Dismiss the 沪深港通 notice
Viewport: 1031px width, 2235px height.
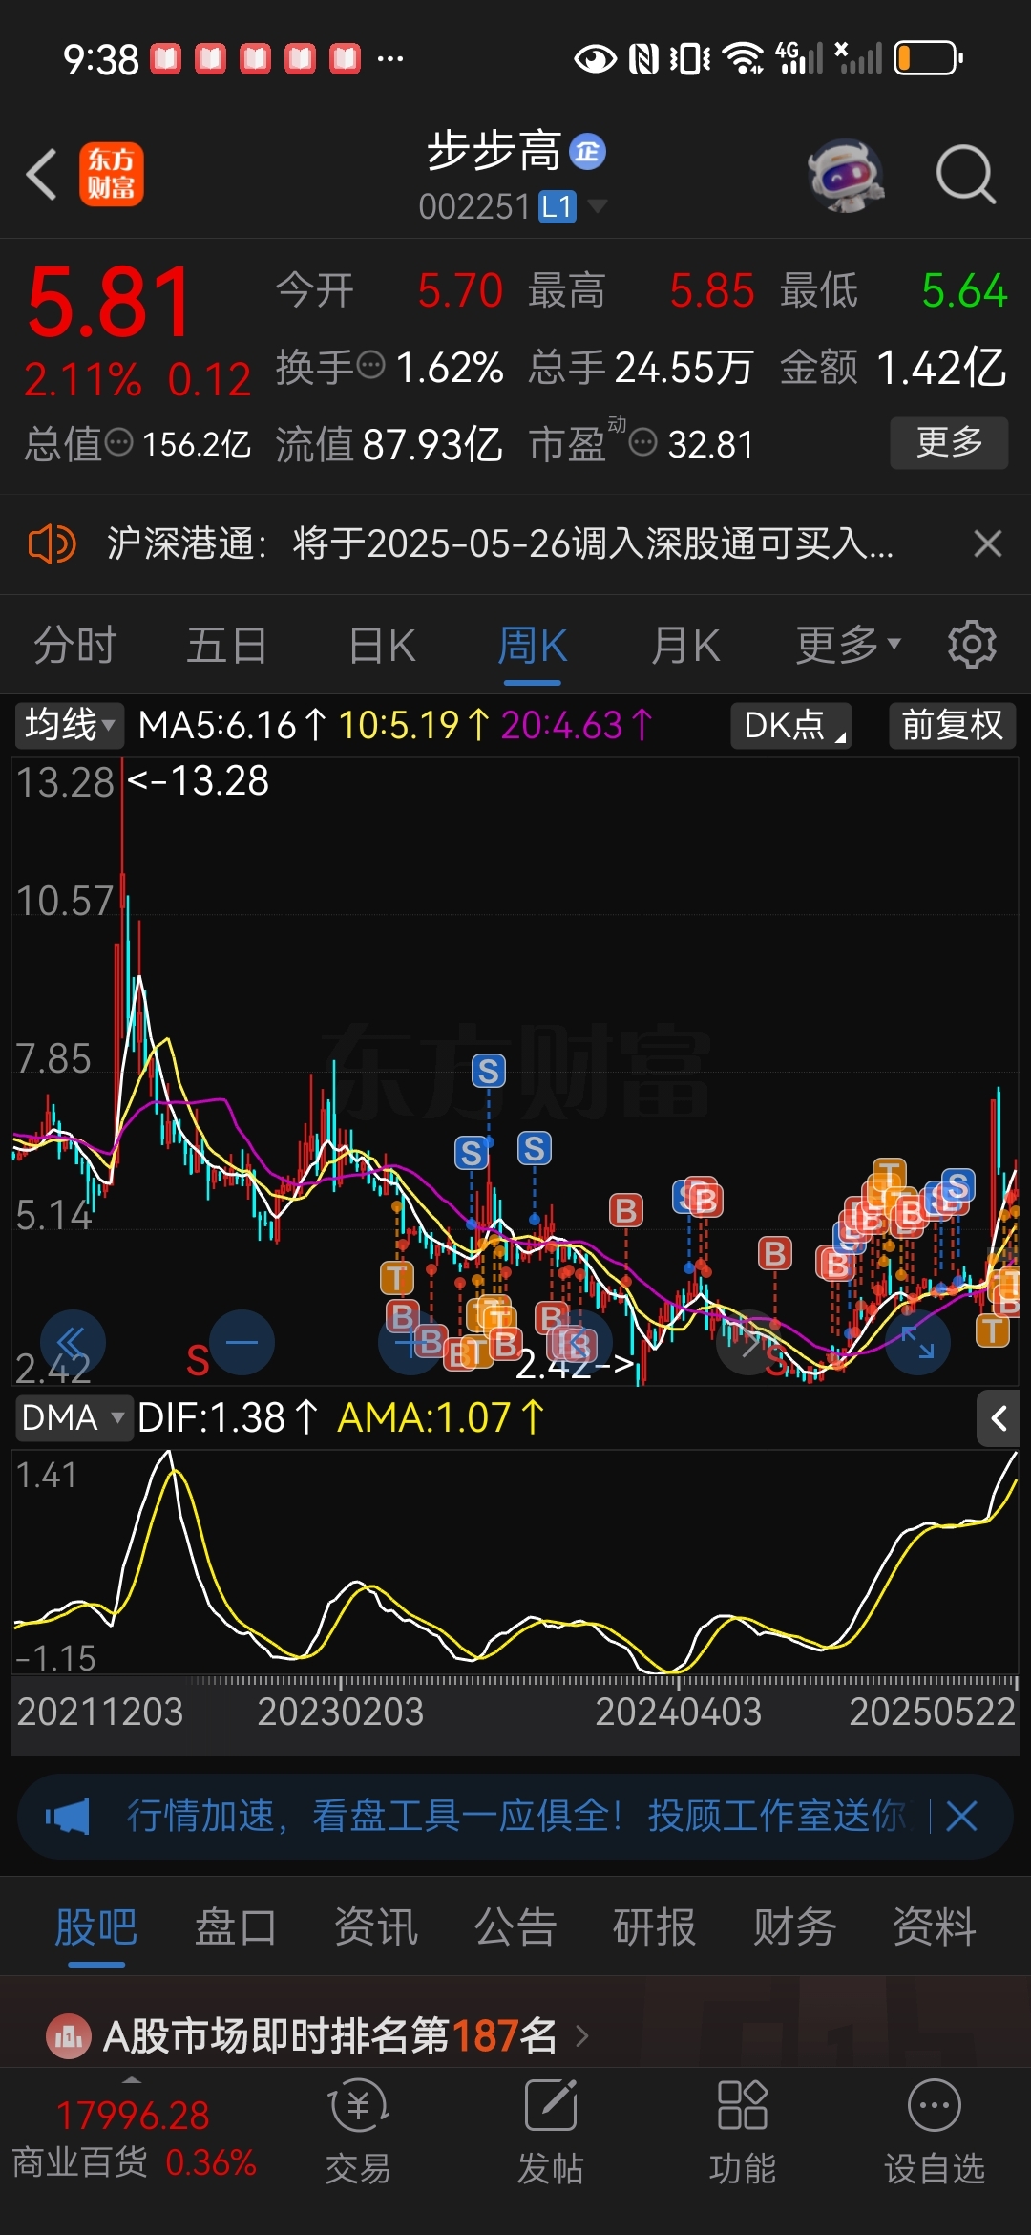tap(988, 544)
